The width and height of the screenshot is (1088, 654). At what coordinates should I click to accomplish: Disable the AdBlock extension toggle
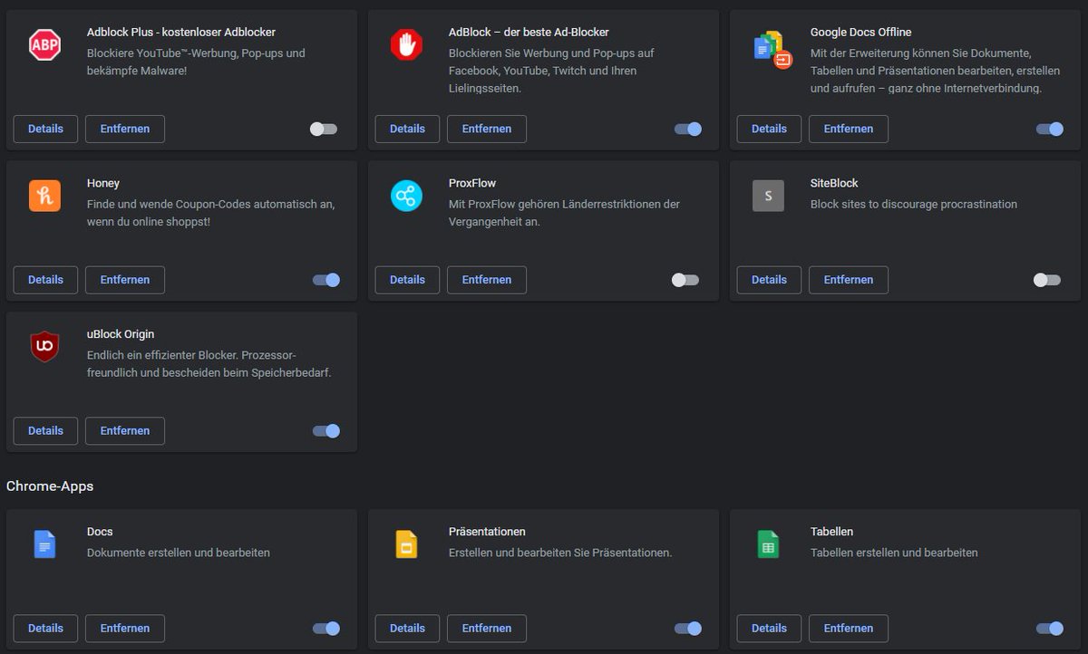(688, 129)
